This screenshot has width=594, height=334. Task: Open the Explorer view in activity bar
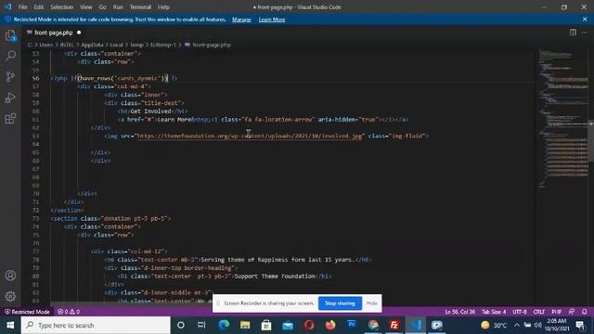click(x=10, y=36)
